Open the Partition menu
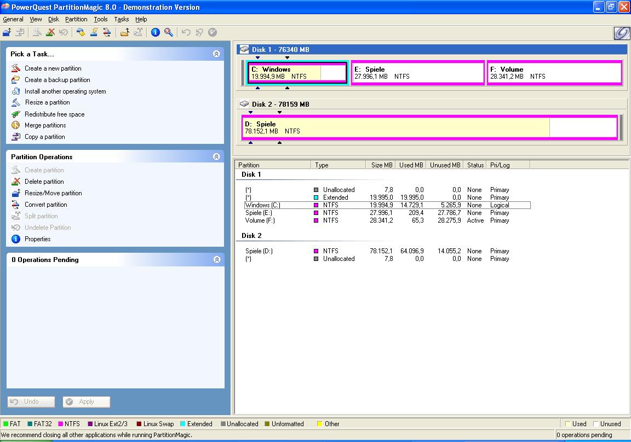Screen dimensions: 631x442 pyautogui.click(x=76, y=19)
